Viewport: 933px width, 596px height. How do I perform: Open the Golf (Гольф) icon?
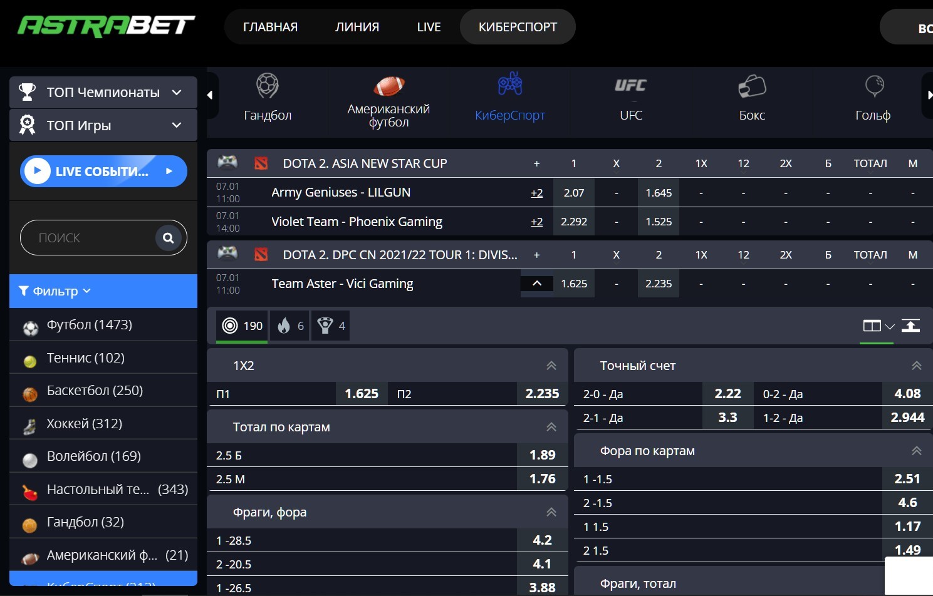point(873,86)
